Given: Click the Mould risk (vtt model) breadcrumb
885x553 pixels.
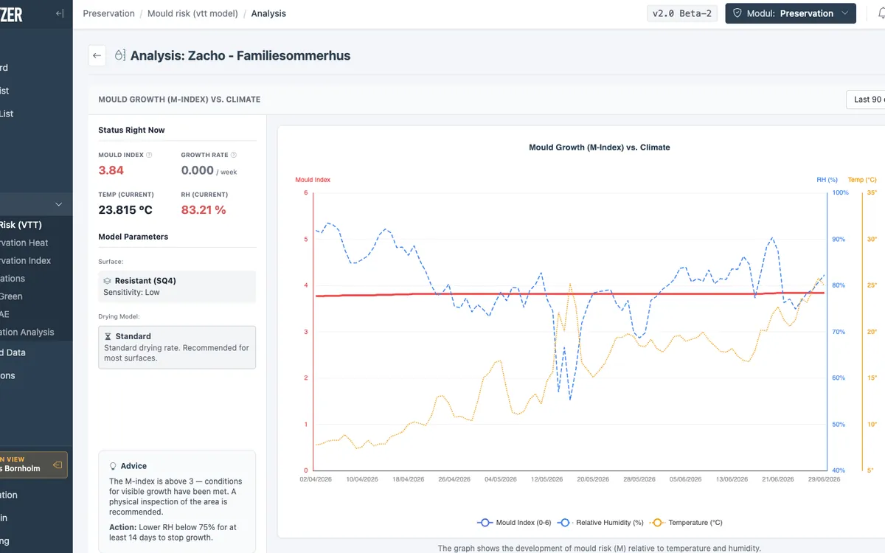Looking at the screenshot, I should pyautogui.click(x=192, y=13).
